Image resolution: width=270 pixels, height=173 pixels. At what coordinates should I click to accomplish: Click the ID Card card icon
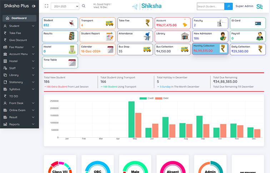point(258,23)
